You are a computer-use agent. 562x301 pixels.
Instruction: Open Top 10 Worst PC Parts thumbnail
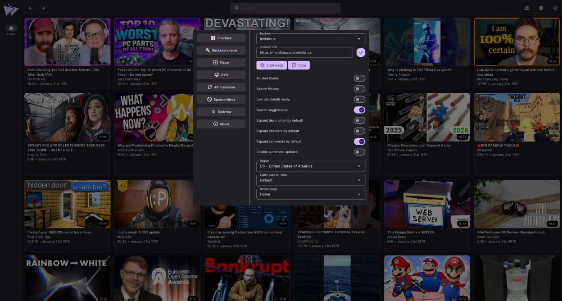[157, 42]
